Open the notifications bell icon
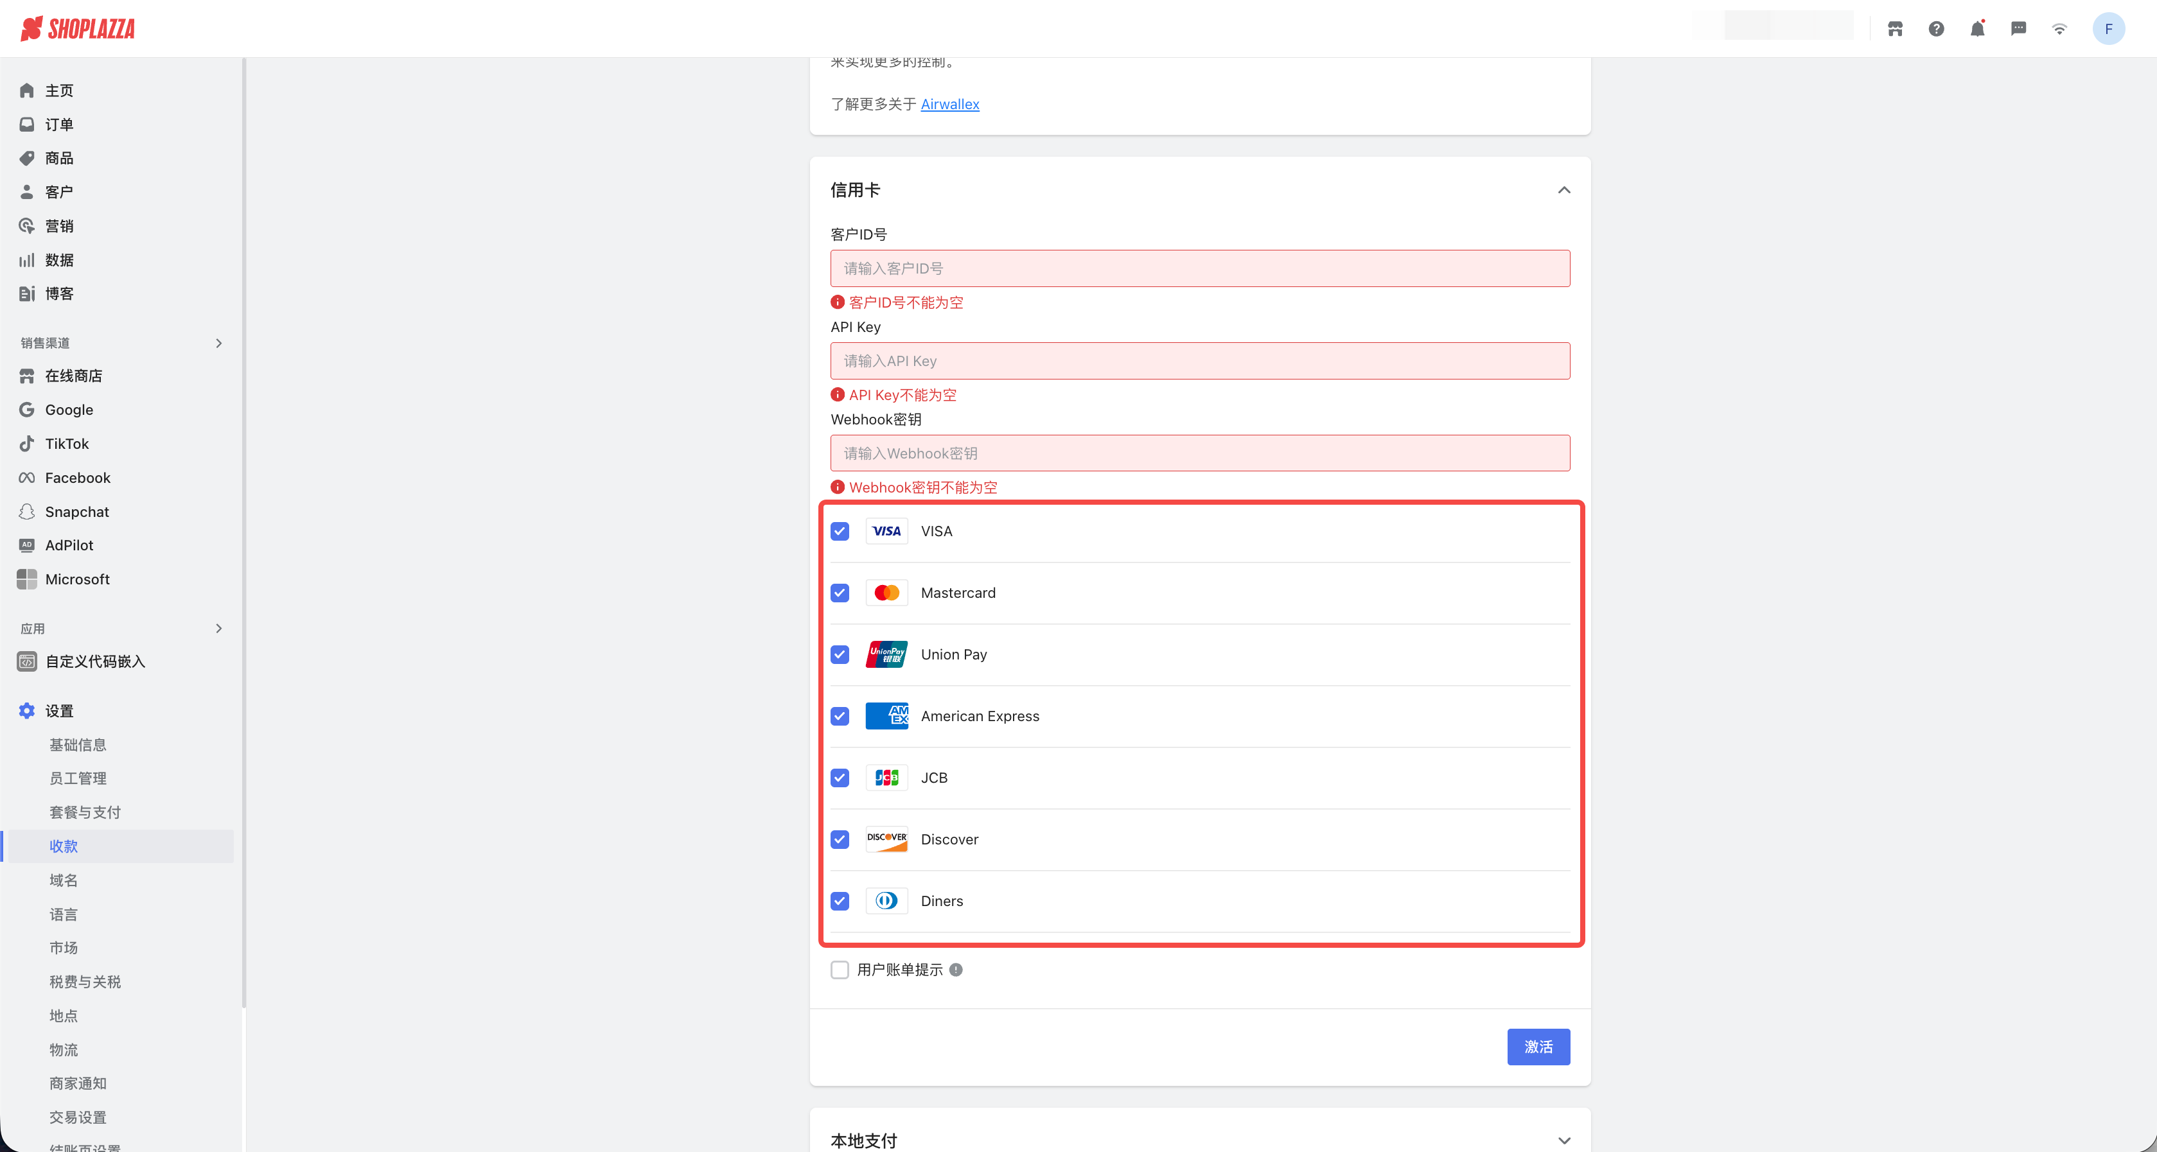This screenshot has width=2157, height=1152. click(1977, 30)
